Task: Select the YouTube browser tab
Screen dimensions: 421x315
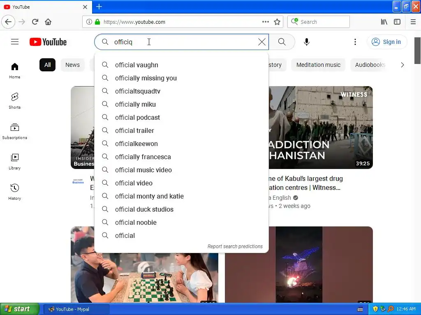Action: [46, 7]
